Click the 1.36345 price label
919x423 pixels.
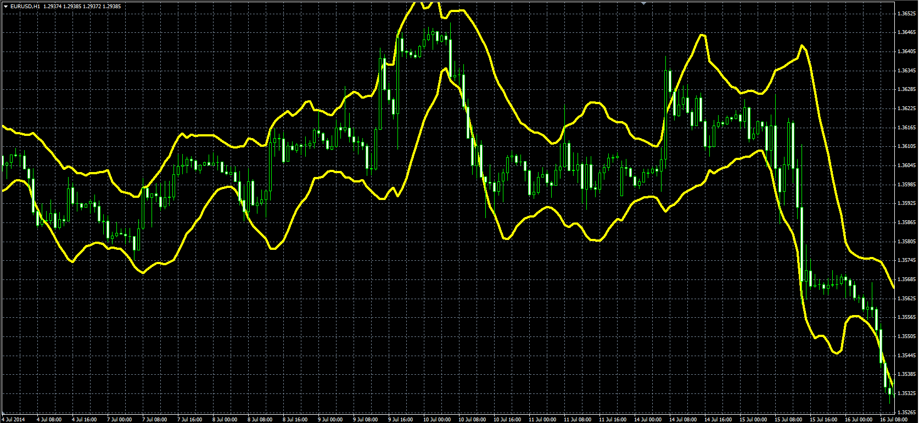[906, 71]
